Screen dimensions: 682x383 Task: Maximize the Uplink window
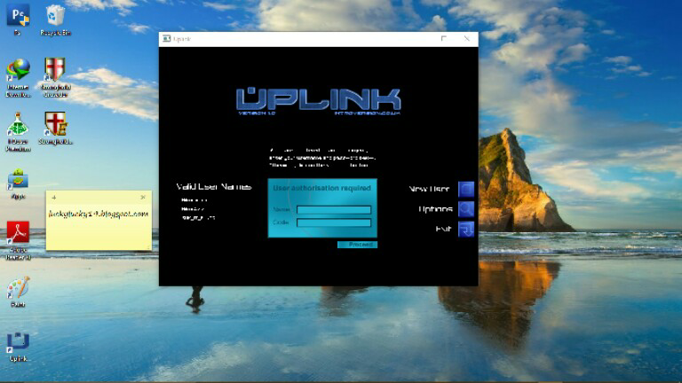tap(444, 39)
